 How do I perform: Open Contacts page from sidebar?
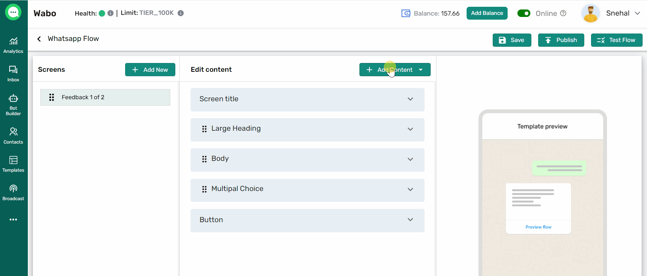pyautogui.click(x=13, y=135)
